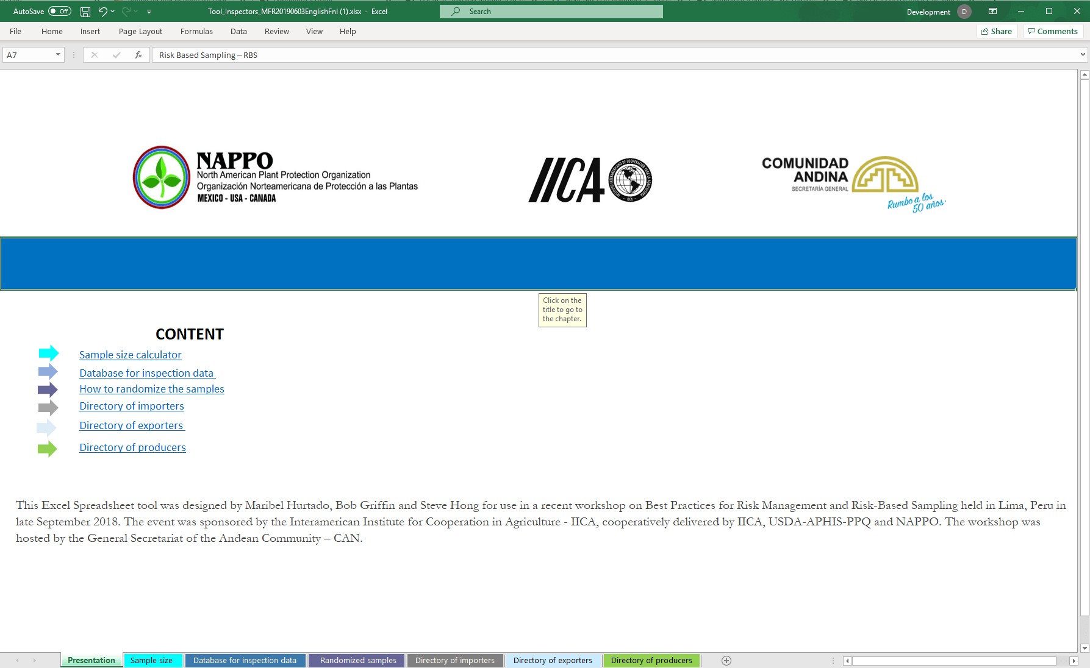
Task: Click in the Search box
Action: click(551, 12)
